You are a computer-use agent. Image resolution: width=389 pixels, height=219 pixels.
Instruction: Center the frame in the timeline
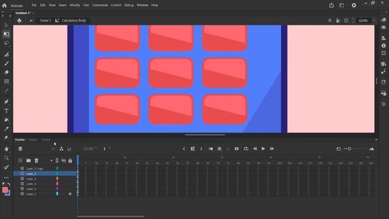(236, 148)
